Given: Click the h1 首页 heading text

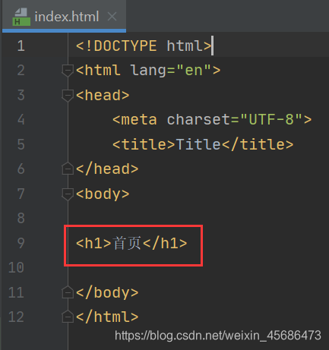Looking at the screenshot, I should 131,243.
